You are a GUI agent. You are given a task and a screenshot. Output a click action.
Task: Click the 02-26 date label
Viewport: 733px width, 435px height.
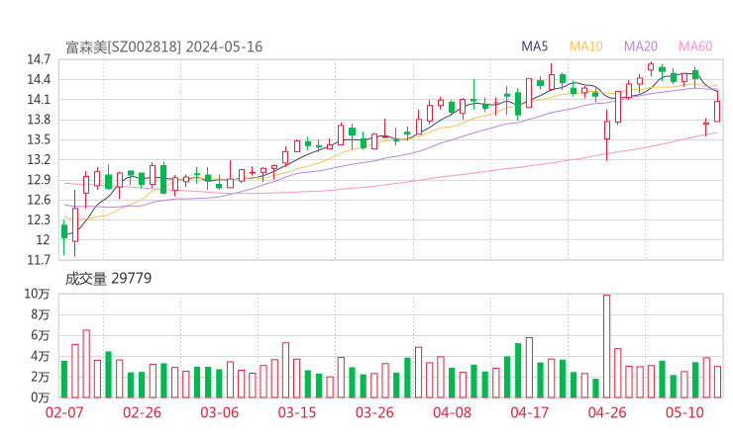(x=142, y=412)
